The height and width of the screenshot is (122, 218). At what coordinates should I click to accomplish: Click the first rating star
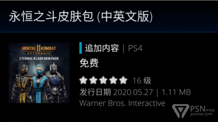[x=83, y=80]
